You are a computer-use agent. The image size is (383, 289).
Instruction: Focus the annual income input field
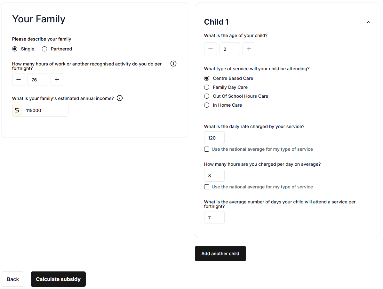pos(45,110)
